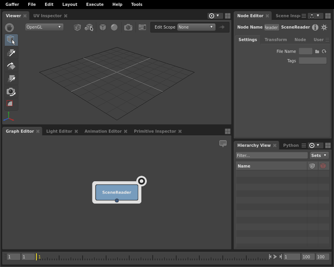Viewport: 334px width, 267px height.
Task: Click the timeline frame ruler
Action: point(152,257)
